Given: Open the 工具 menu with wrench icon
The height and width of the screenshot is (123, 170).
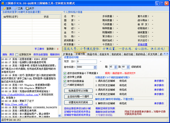Looking at the screenshot, I should (x=18, y=9).
